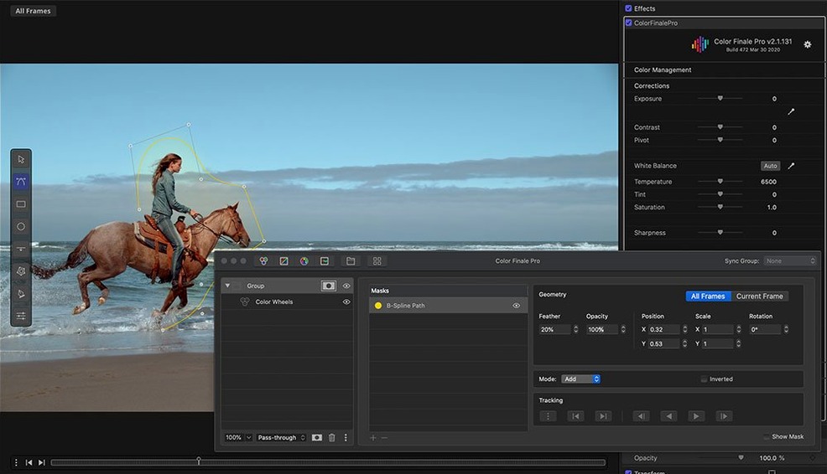
Task: Click the viewer timeline playhead marker
Action: click(x=199, y=461)
